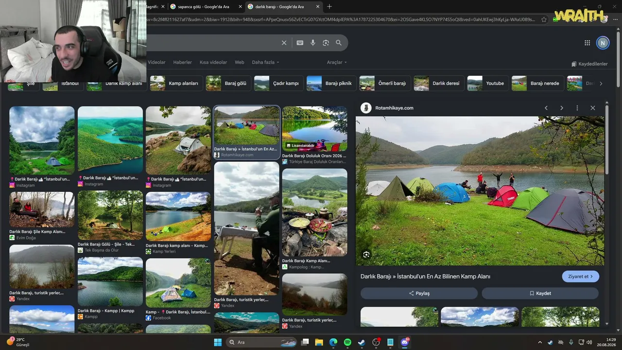Close the image preview panel

pyautogui.click(x=593, y=108)
